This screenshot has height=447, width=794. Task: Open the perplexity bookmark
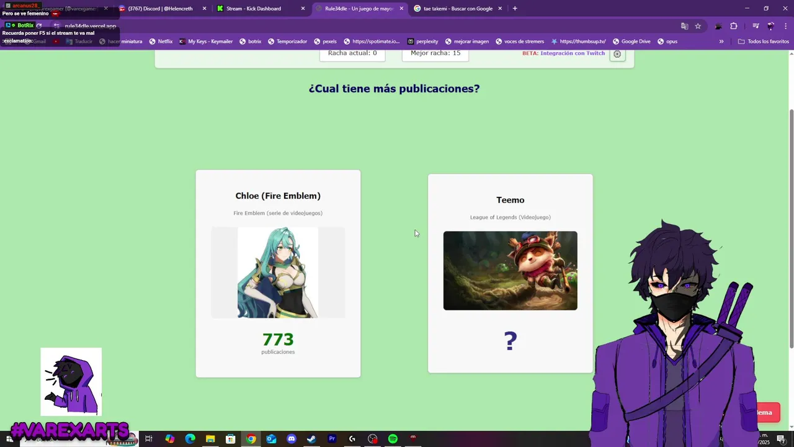point(422,42)
